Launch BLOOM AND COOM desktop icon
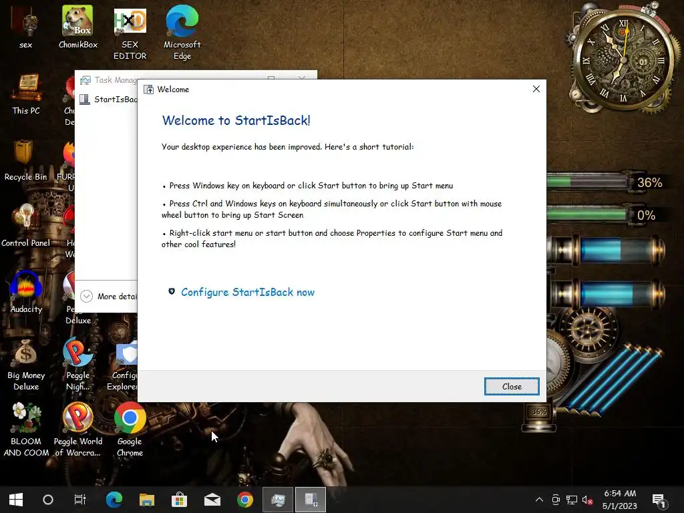Image resolution: width=684 pixels, height=513 pixels. (x=26, y=431)
